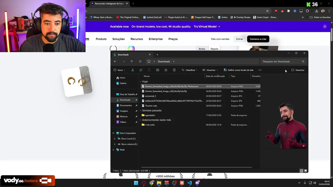This screenshot has height=187, width=333.
Task: Click Definir como fundo de tela
Action: tap(238, 70)
